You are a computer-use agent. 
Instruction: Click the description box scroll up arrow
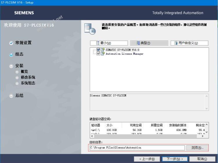click(x=207, y=96)
